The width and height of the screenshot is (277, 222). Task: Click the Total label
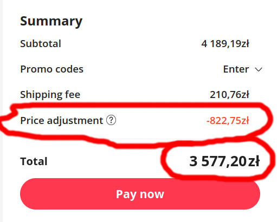[34, 161]
